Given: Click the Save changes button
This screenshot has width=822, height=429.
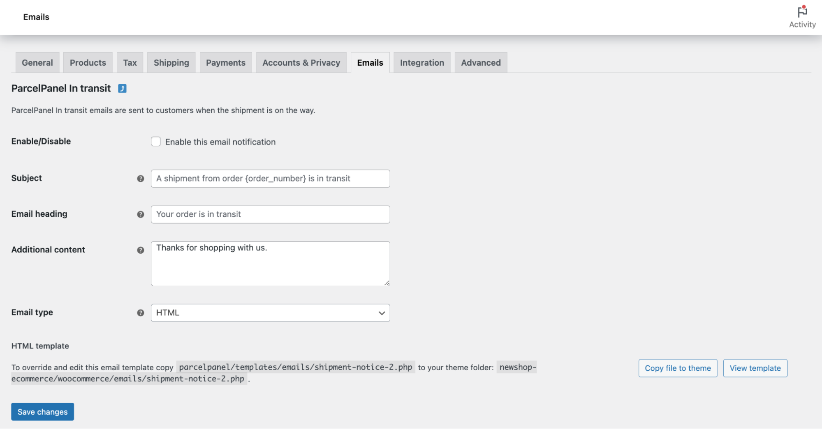Looking at the screenshot, I should coord(43,412).
